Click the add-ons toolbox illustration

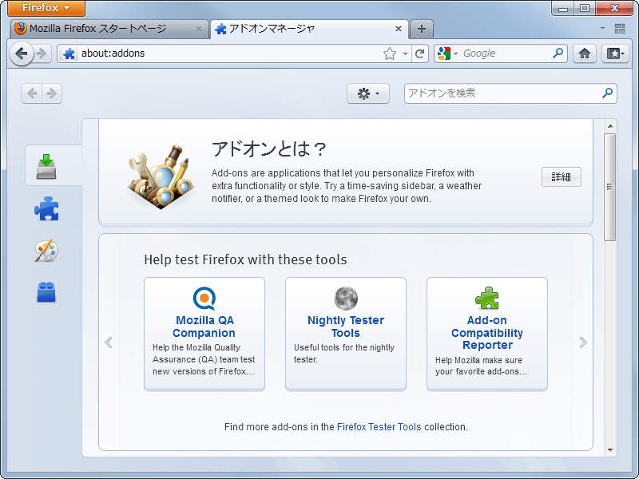[x=161, y=176]
